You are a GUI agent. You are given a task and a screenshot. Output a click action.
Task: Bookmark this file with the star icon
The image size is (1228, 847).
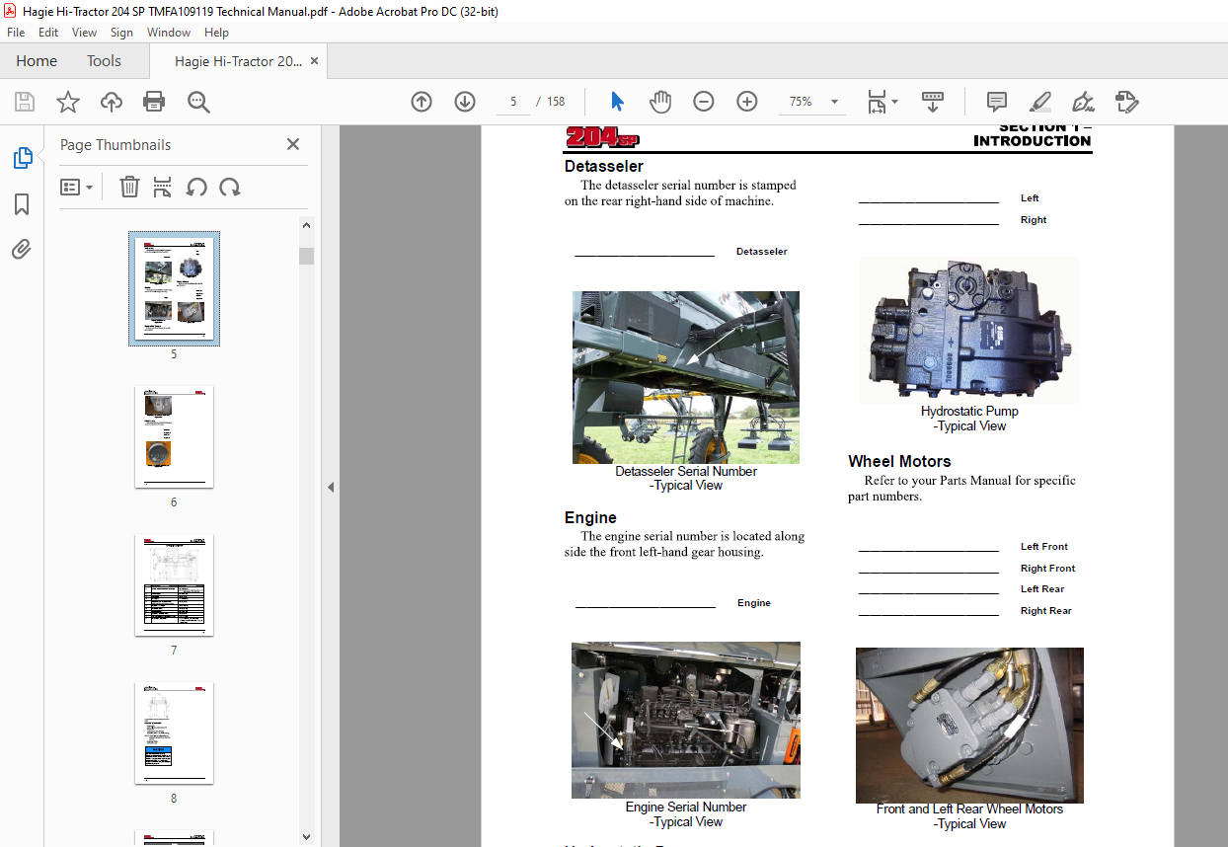[68, 102]
